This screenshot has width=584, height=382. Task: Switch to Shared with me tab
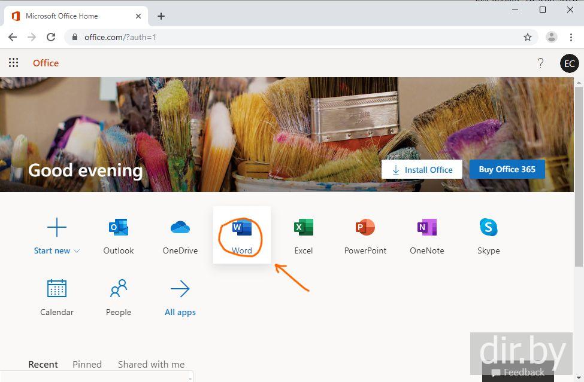tap(151, 364)
